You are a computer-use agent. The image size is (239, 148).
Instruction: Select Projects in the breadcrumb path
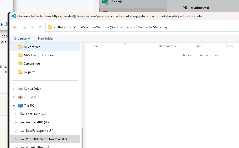pyautogui.click(x=126, y=27)
